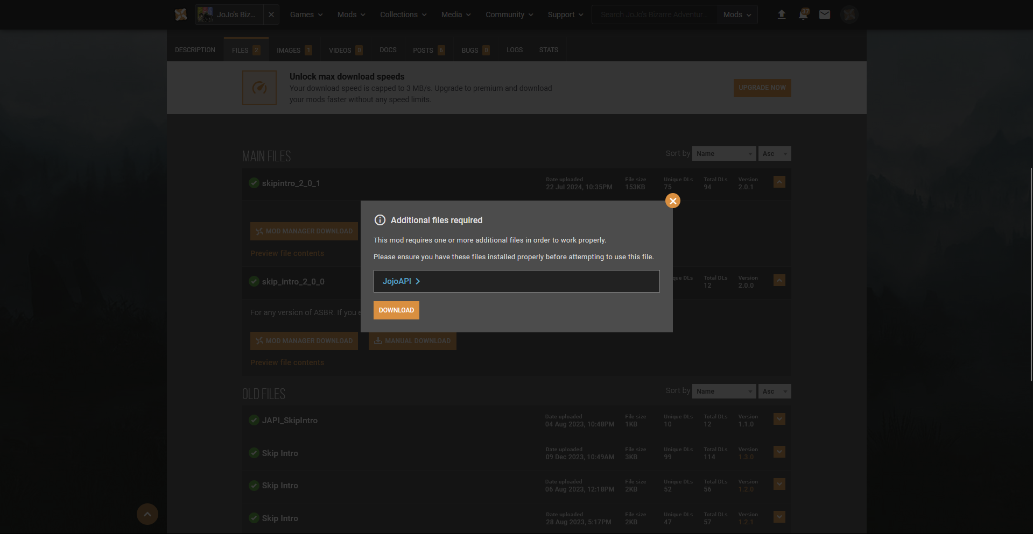1033x534 pixels.
Task: Open the JojoAPI required file link
Action: click(x=402, y=281)
